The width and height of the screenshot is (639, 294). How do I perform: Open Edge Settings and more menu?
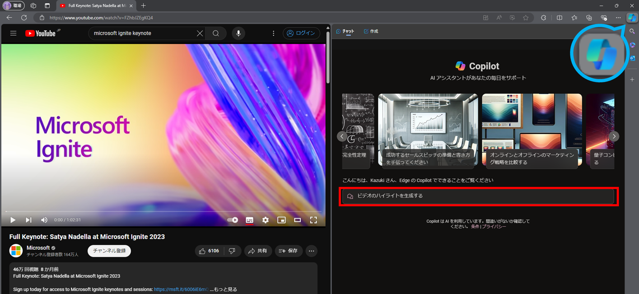click(618, 18)
